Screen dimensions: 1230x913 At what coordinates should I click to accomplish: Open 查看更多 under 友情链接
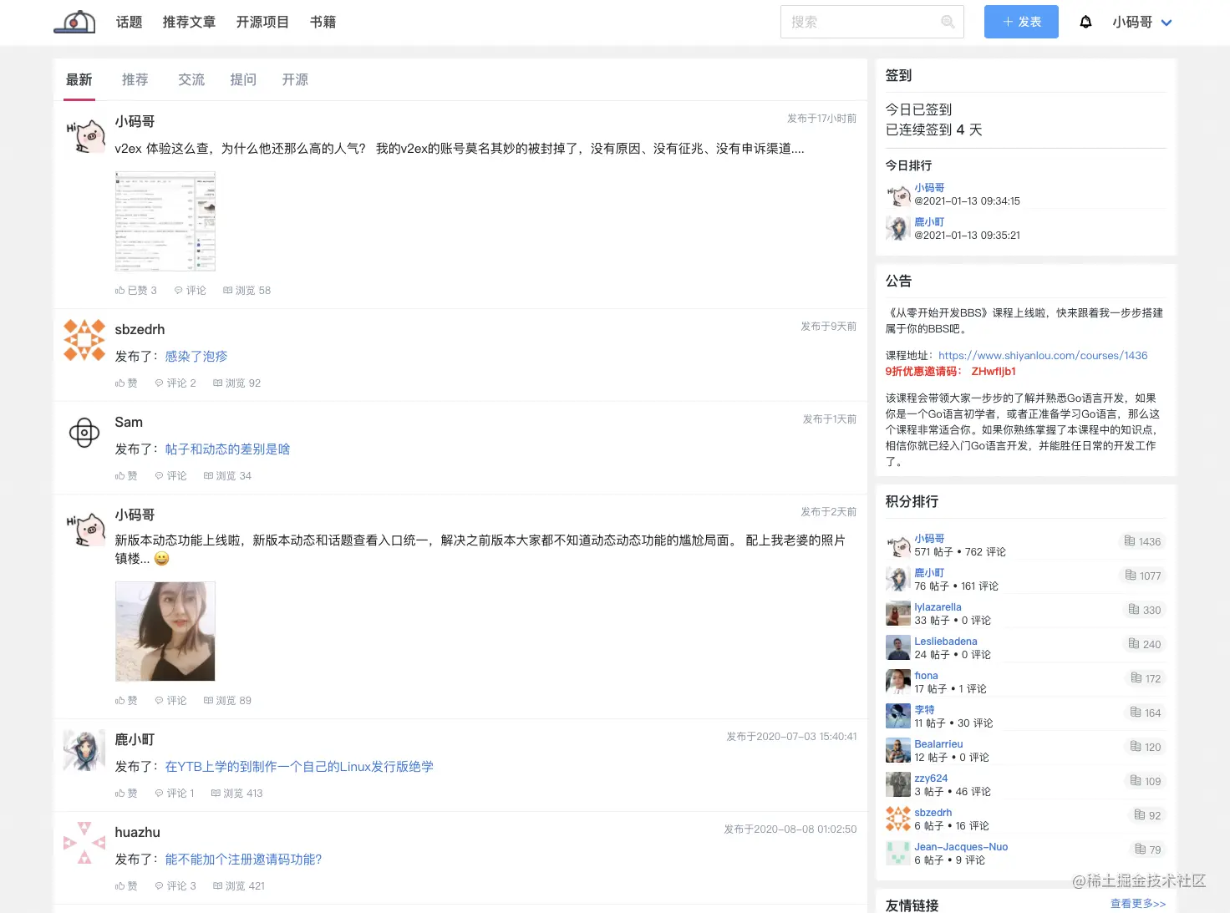tap(1136, 903)
